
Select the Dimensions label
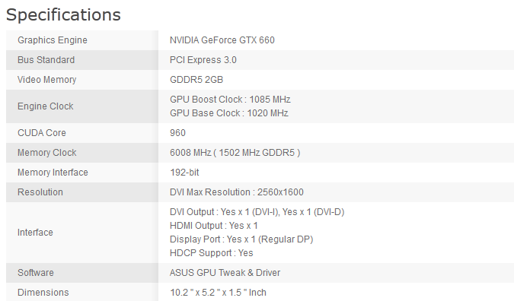[43, 293]
